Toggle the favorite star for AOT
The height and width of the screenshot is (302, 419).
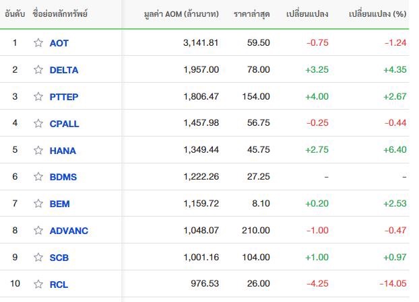point(38,42)
